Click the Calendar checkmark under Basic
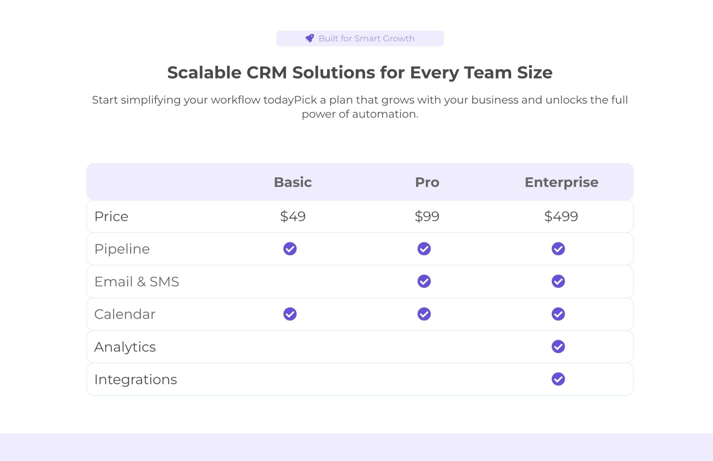713x461 pixels. [x=290, y=314]
